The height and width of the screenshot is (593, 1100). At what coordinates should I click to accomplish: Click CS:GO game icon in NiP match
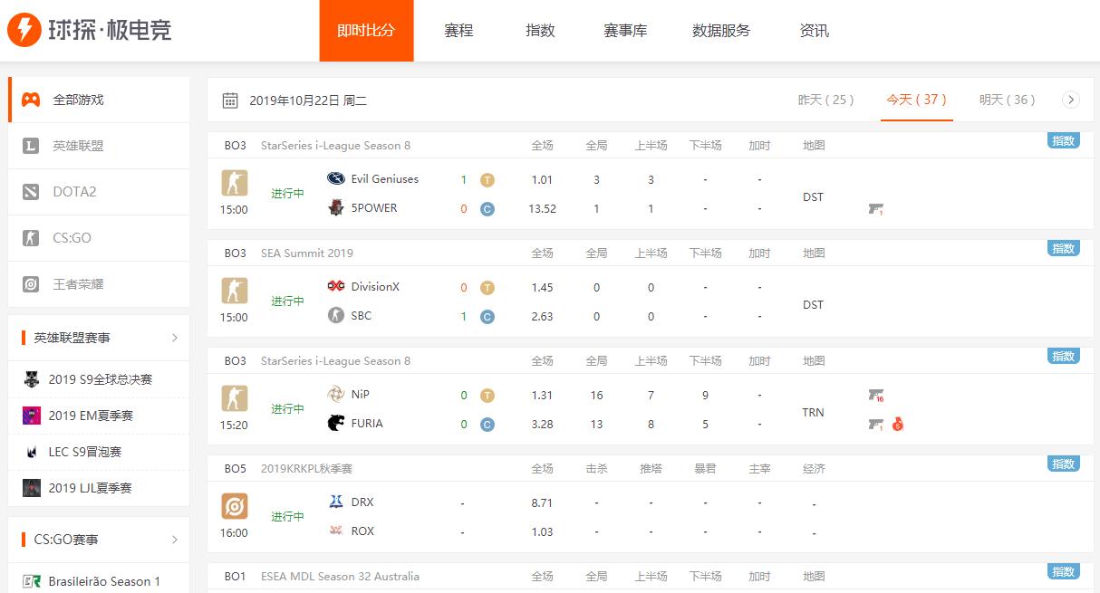coord(234,398)
